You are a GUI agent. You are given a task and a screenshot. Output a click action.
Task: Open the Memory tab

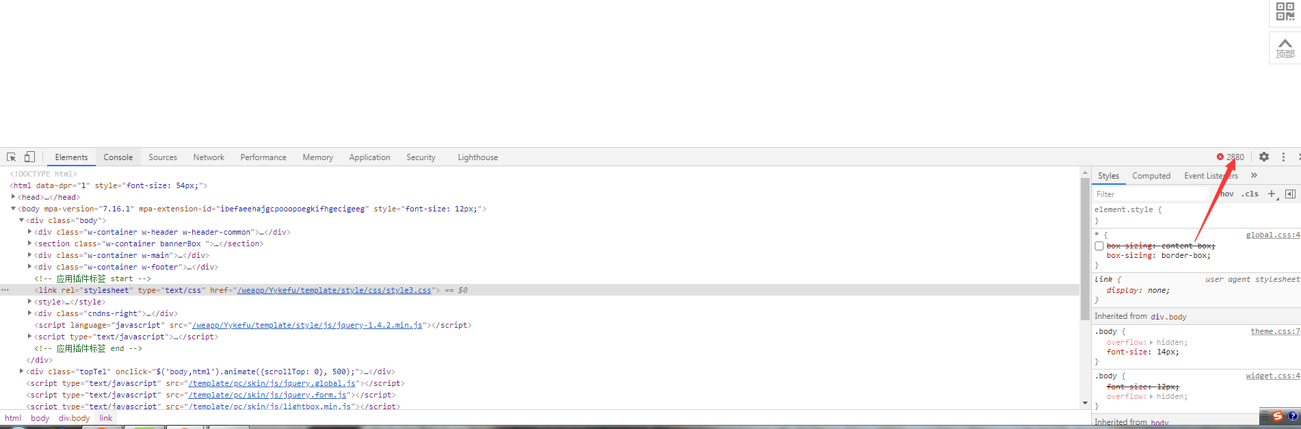coord(318,157)
